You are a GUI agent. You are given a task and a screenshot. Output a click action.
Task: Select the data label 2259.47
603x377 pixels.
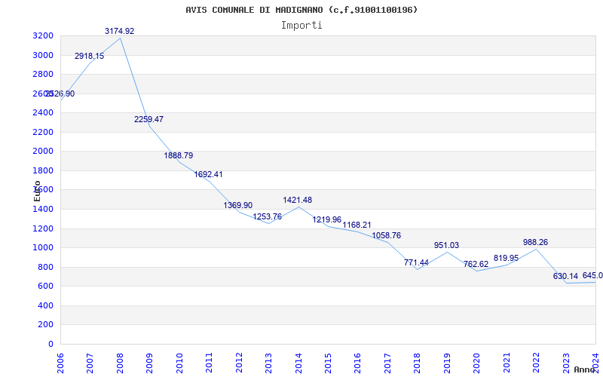(148, 119)
